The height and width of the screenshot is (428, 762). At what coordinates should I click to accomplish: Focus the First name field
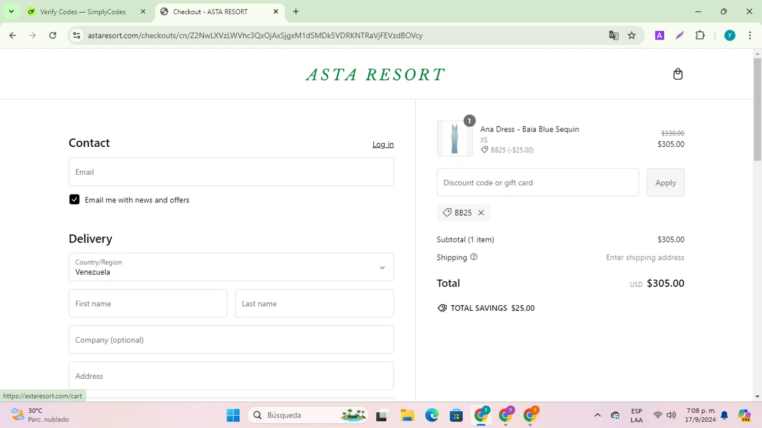pos(148,303)
